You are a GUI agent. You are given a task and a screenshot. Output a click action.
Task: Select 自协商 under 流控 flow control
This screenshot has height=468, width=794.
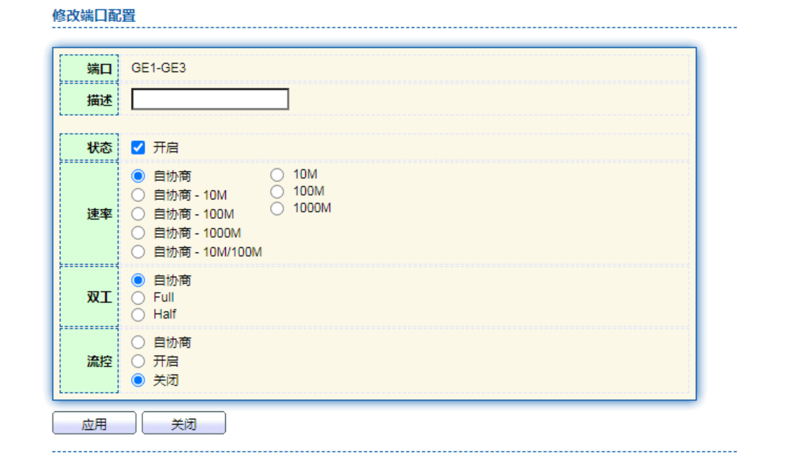pyautogui.click(x=138, y=342)
